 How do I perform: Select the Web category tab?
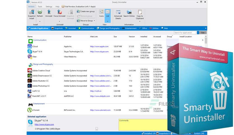[165, 28]
